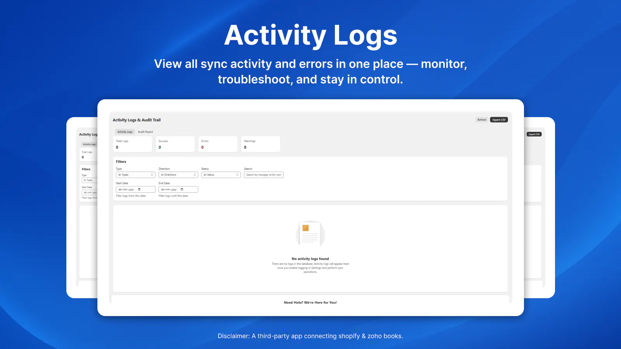
Task: Select the Start Date input field
Action: [135, 190]
